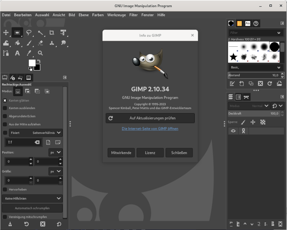Select the Fuzzy Select wand tool
The width and height of the screenshot is (287, 230).
click(40, 32)
